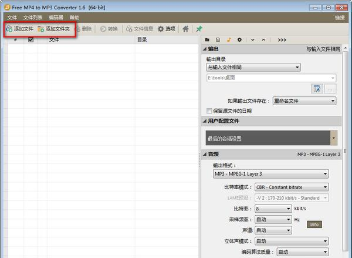Open the 最后的会话设置 profile dropdown arrow

334,138
